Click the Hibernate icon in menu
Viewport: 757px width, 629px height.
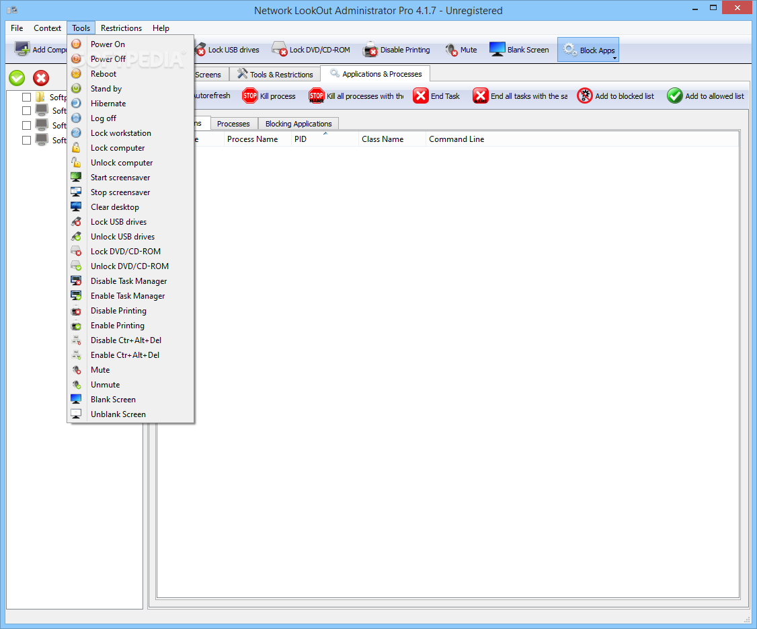76,104
